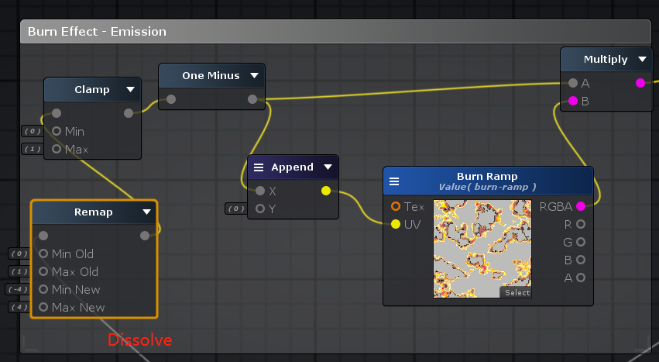Click the Burn Ramp G output port

581,242
